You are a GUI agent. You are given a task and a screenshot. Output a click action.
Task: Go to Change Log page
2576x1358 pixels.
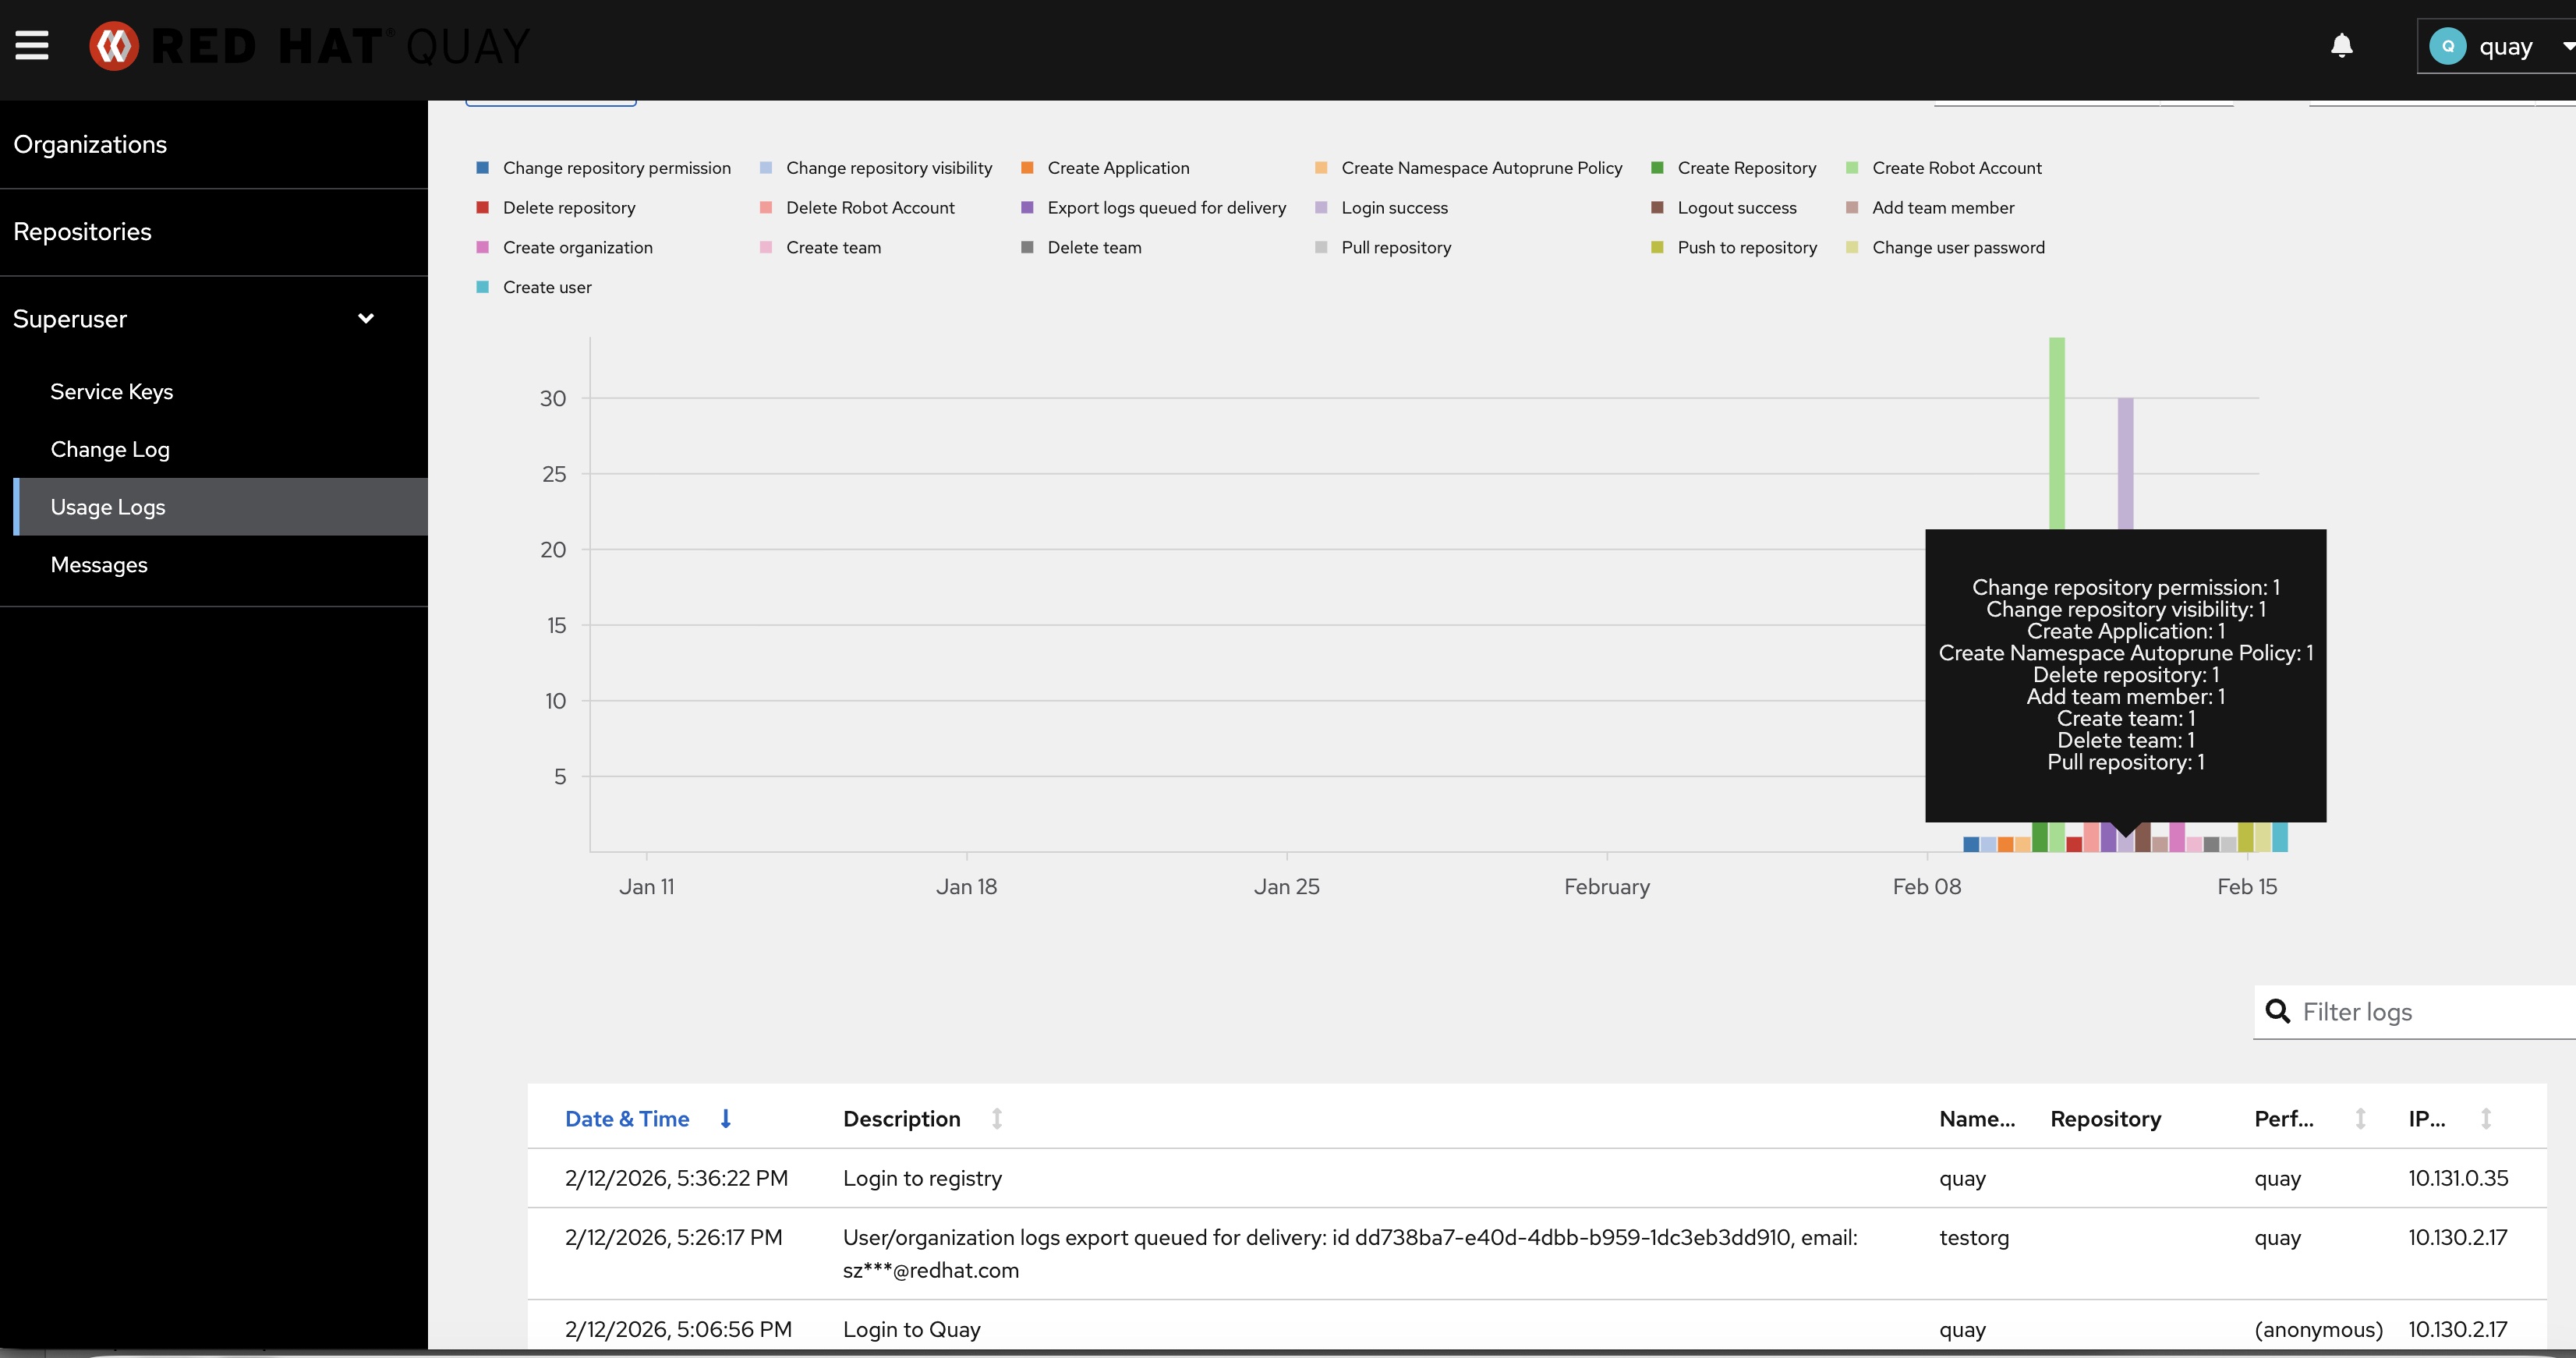[x=110, y=450]
